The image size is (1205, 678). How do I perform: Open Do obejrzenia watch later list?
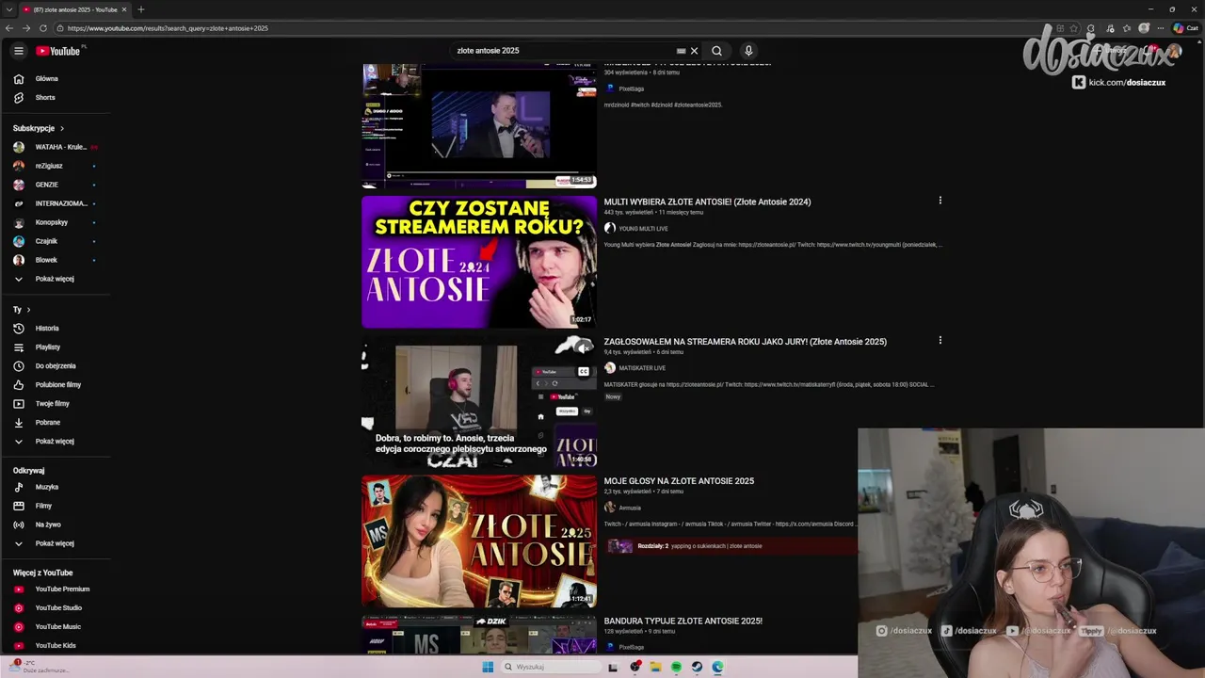coord(56,366)
